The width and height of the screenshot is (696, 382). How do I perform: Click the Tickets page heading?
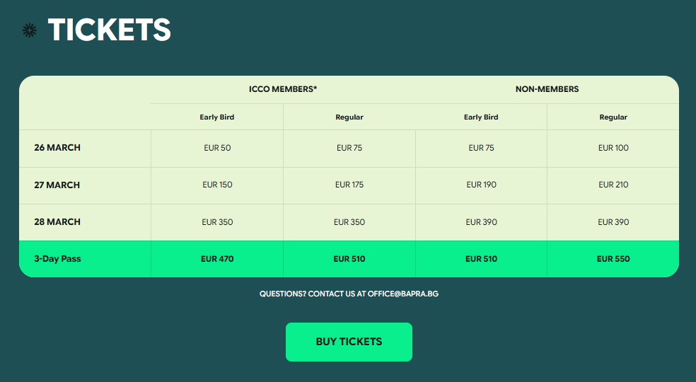pyautogui.click(x=109, y=30)
